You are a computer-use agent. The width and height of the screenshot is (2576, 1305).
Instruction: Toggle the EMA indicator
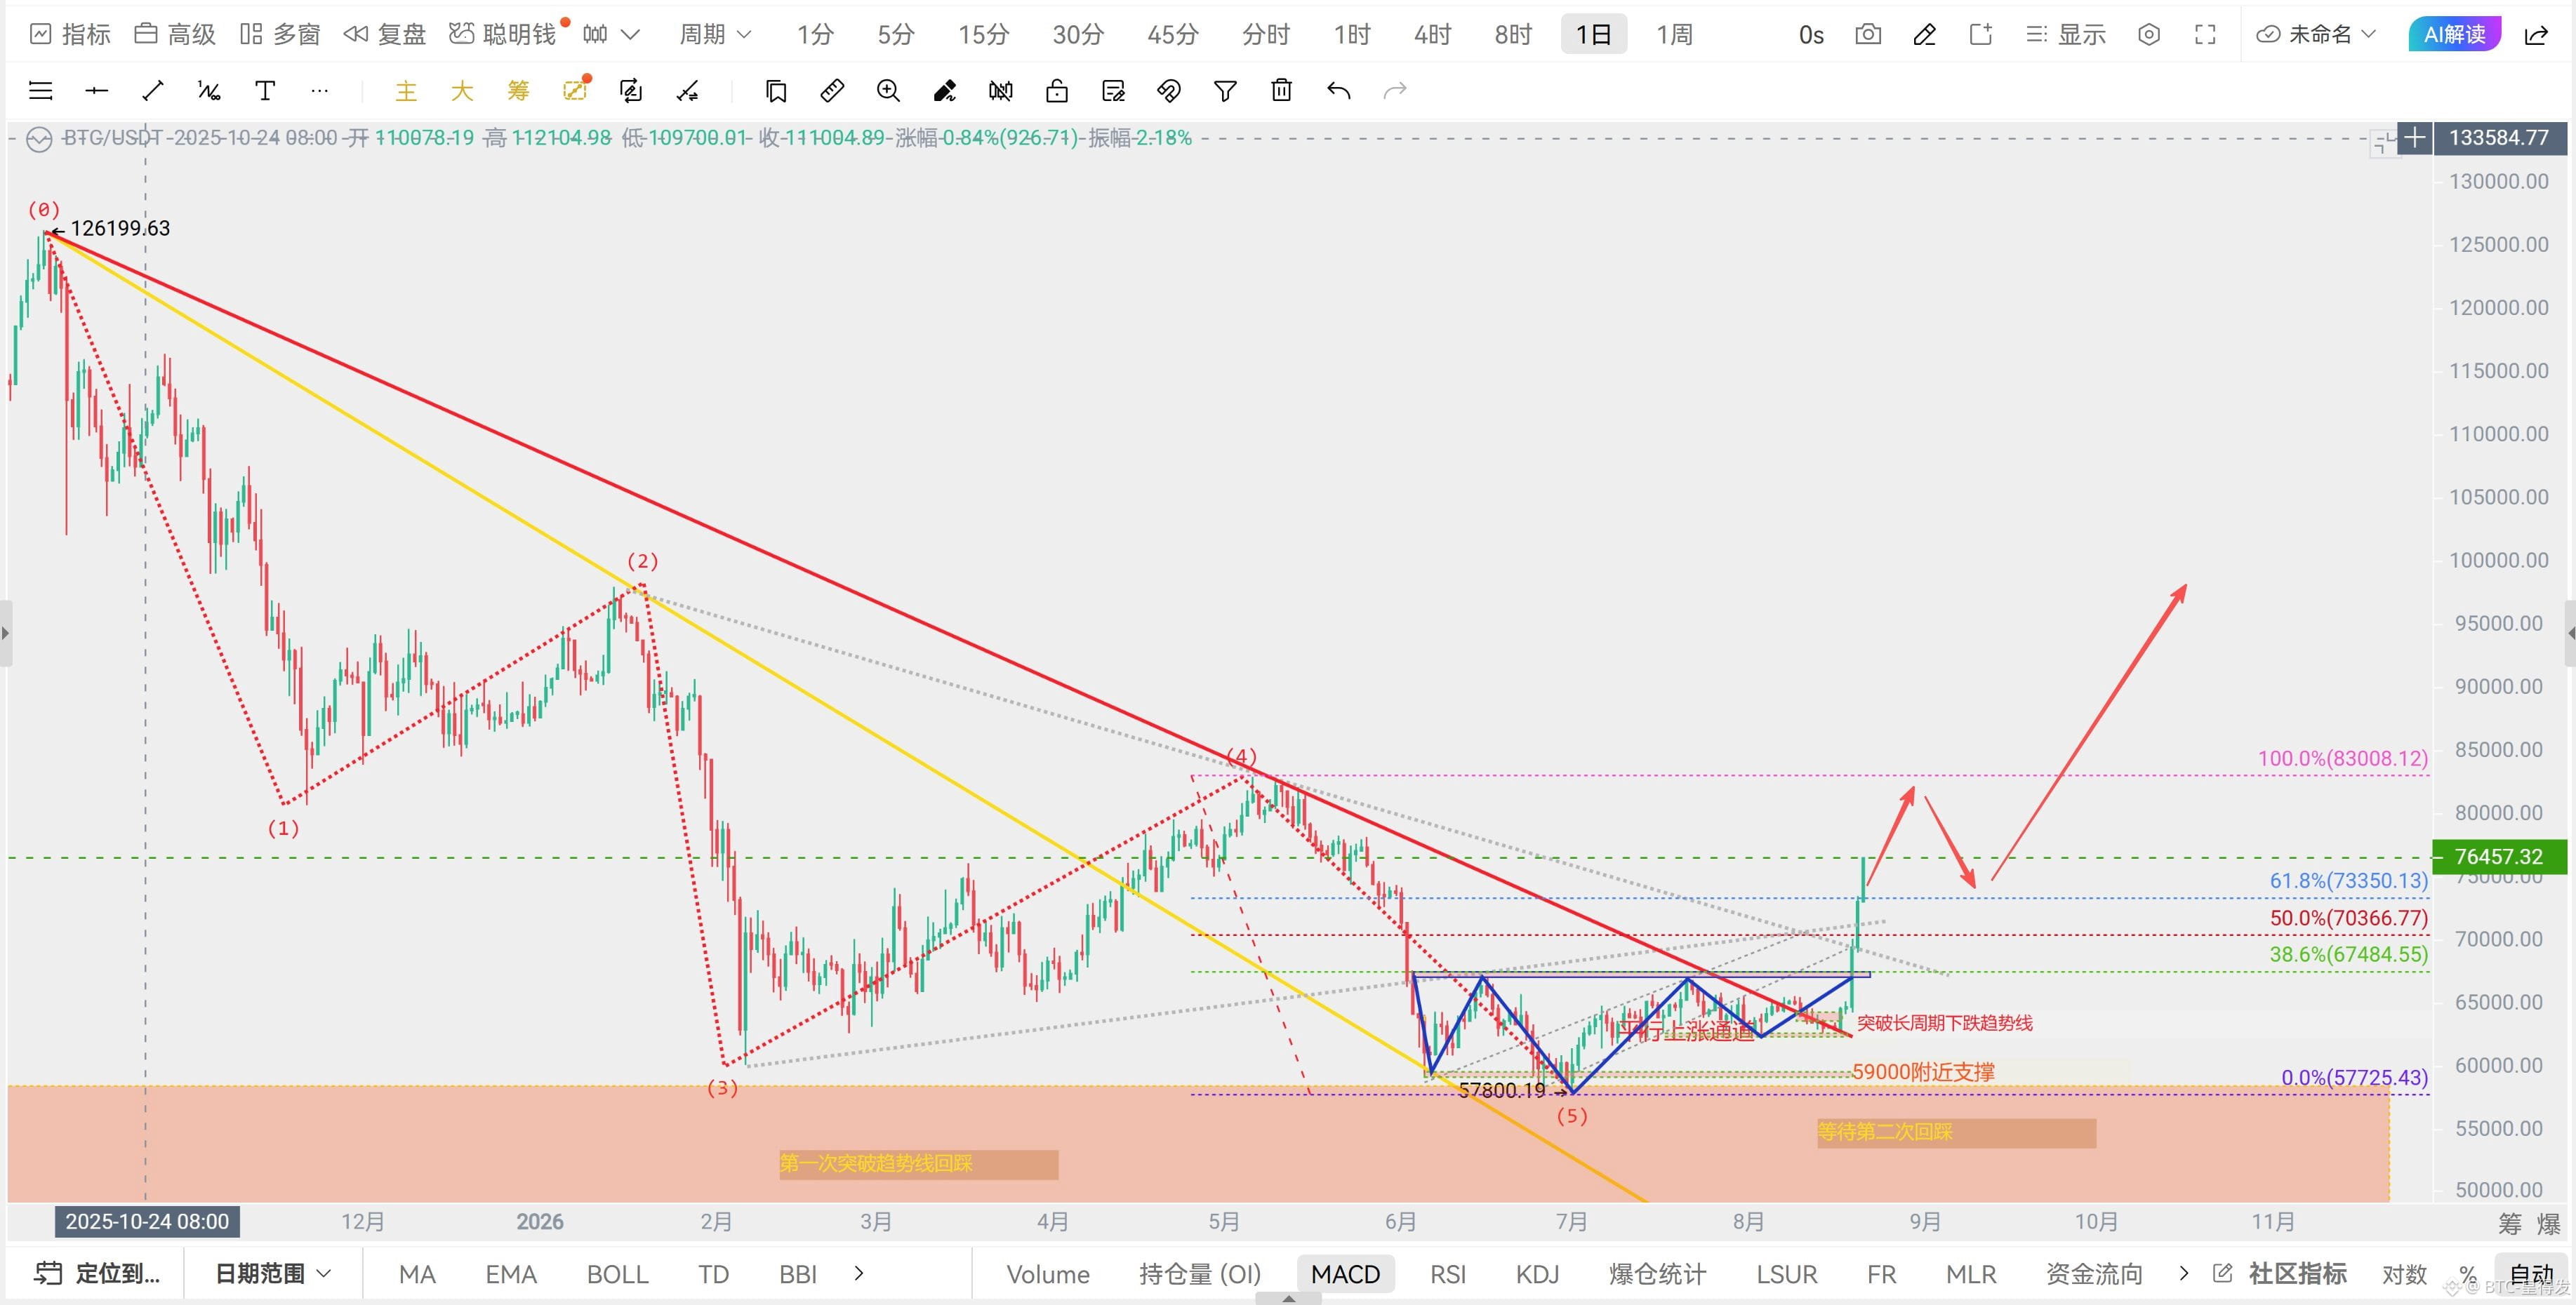click(511, 1274)
